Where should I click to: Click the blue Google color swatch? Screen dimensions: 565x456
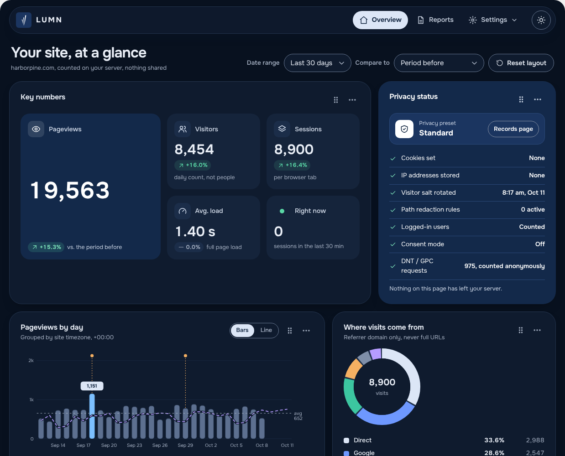pos(346,453)
